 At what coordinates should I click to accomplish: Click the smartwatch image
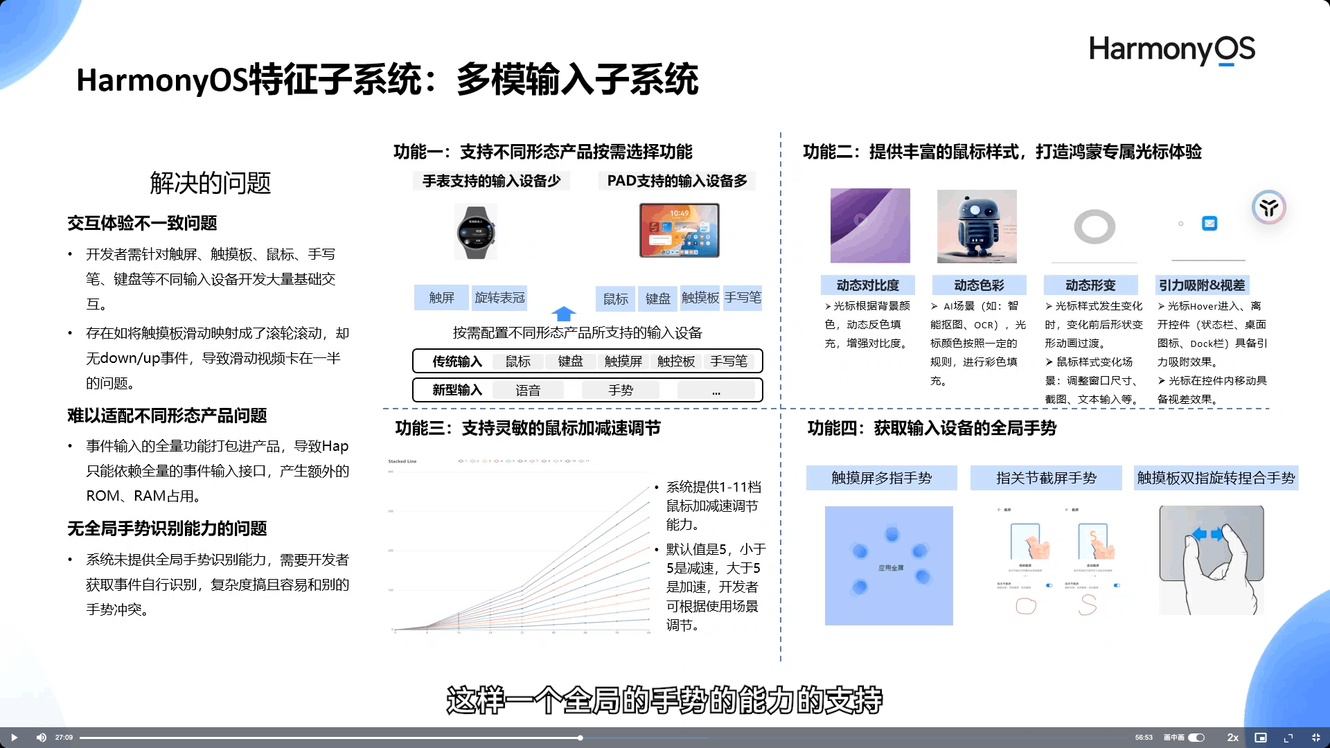coord(475,232)
